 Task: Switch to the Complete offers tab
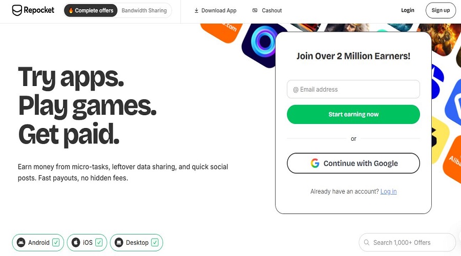pyautogui.click(x=91, y=10)
